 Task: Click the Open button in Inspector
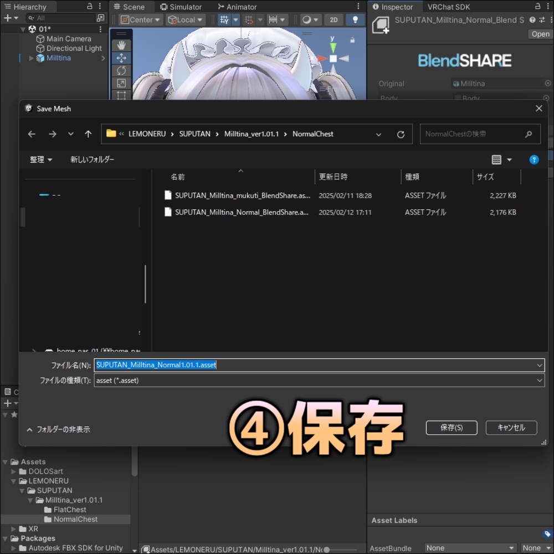pos(540,34)
